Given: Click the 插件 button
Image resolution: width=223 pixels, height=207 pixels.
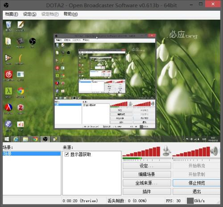Looking at the screenshot, I should 147,191.
